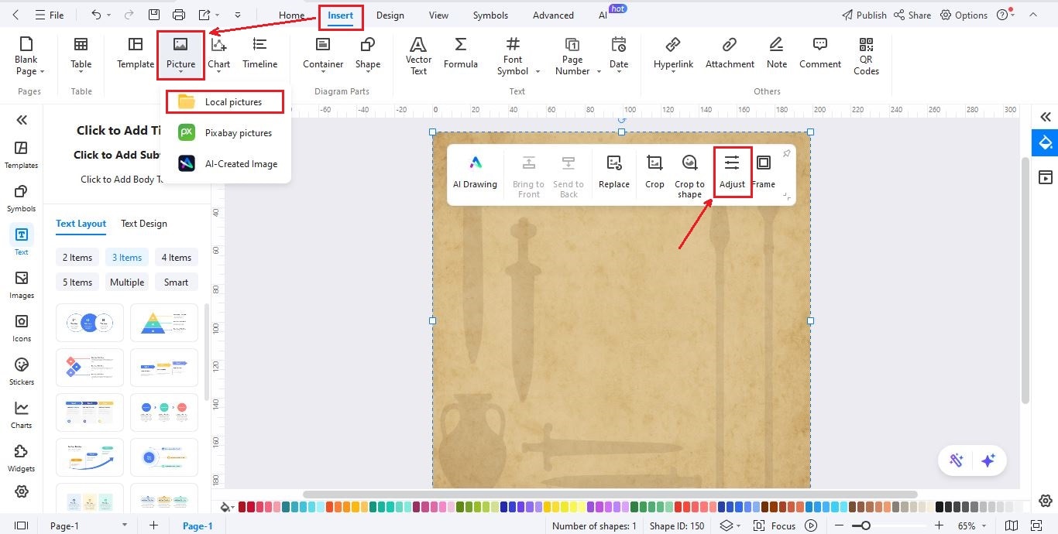Select the 4 Items layout filter

pyautogui.click(x=176, y=258)
